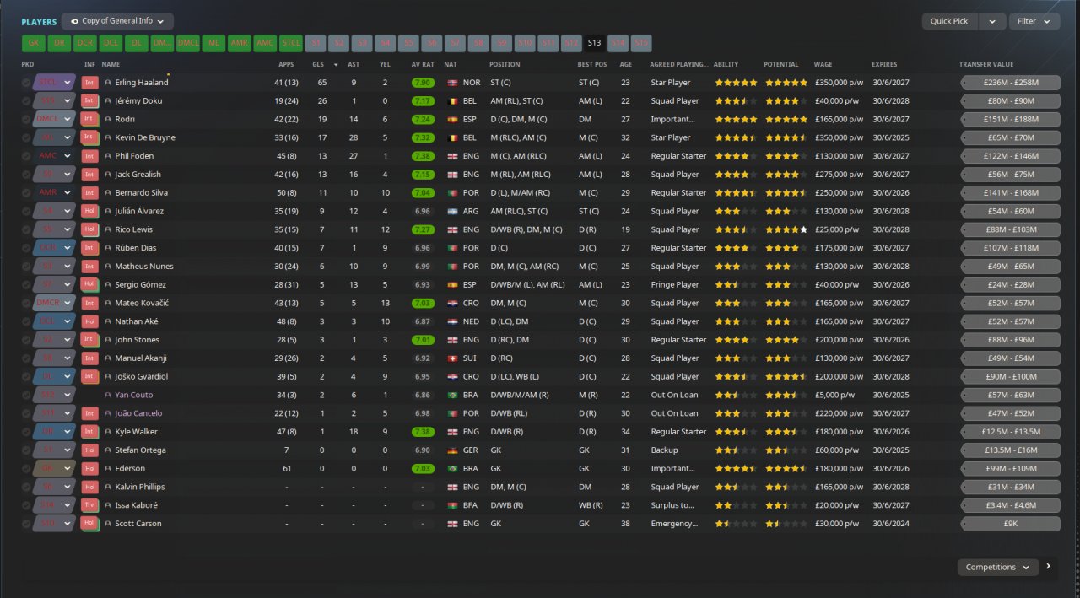The width and height of the screenshot is (1080, 598).
Task: Toggle the pick checkmark for Kalvin Phillips
Action: tap(26, 487)
